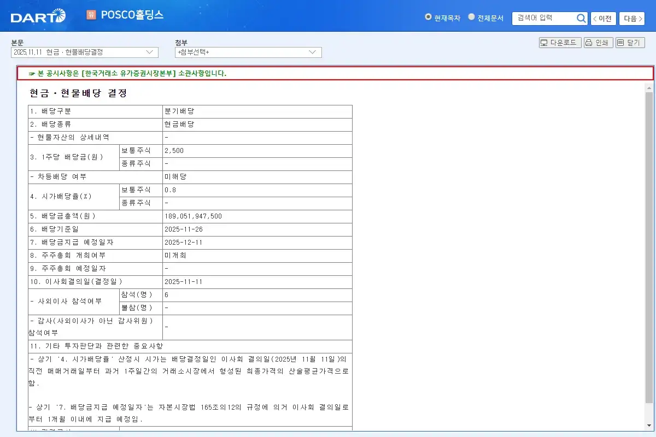Click the - 현물자산의 상세내역 label
The width and height of the screenshot is (656, 437).
coord(69,138)
